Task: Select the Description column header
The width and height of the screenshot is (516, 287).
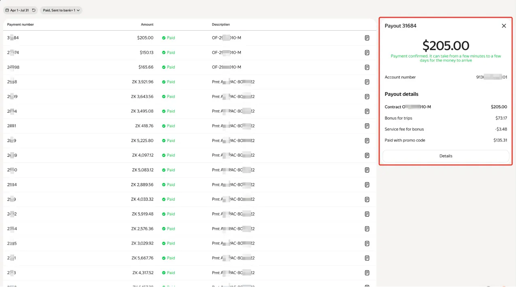Action: pos(221,25)
